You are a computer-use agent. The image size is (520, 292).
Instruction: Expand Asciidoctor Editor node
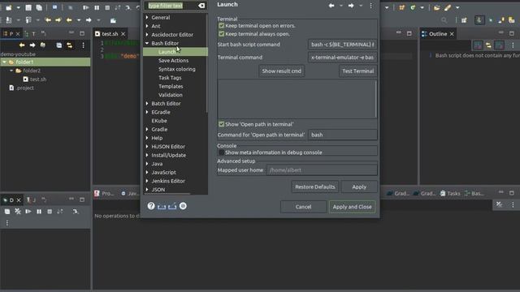pos(147,34)
